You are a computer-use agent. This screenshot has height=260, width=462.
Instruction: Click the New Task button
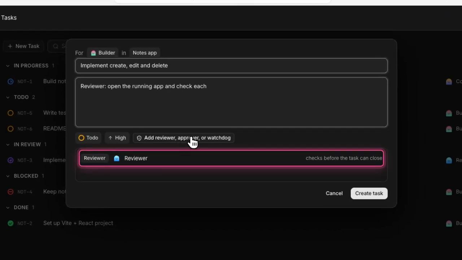(x=23, y=46)
